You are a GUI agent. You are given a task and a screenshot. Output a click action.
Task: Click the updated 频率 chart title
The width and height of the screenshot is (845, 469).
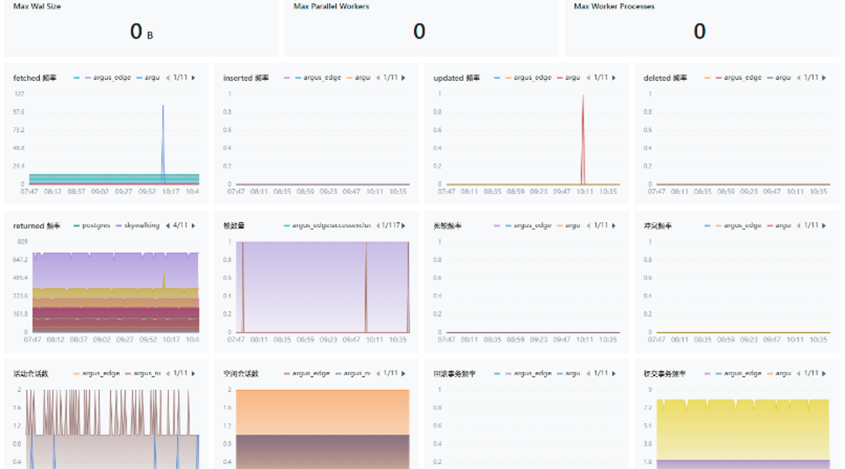pyautogui.click(x=457, y=78)
